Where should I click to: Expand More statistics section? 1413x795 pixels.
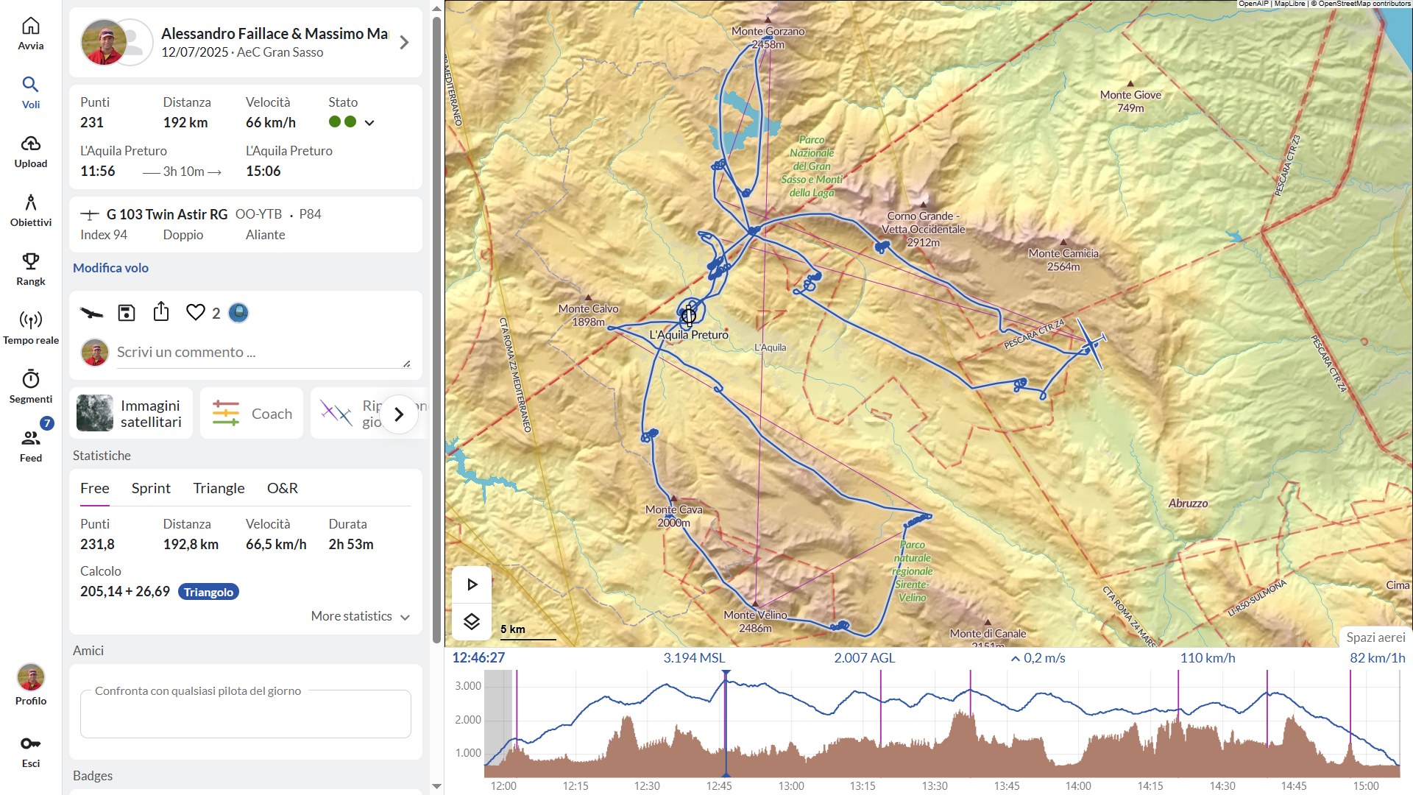360,616
